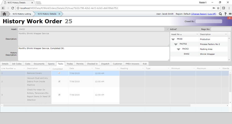Click the Change Region link

point(199,14)
